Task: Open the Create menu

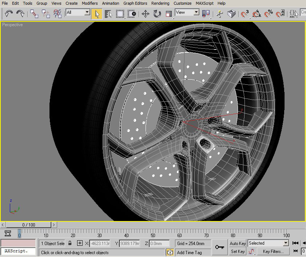Action: (71, 3)
